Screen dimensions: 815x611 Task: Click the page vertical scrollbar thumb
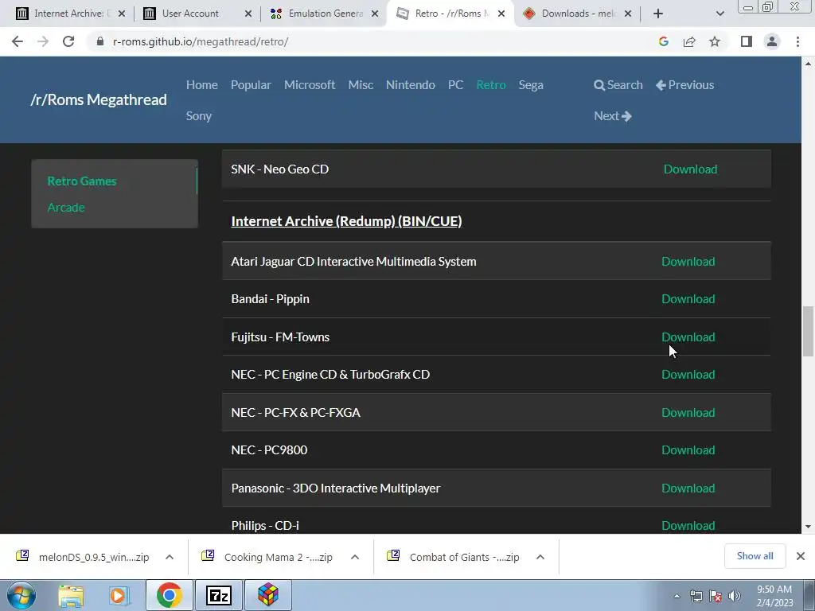[x=808, y=332]
